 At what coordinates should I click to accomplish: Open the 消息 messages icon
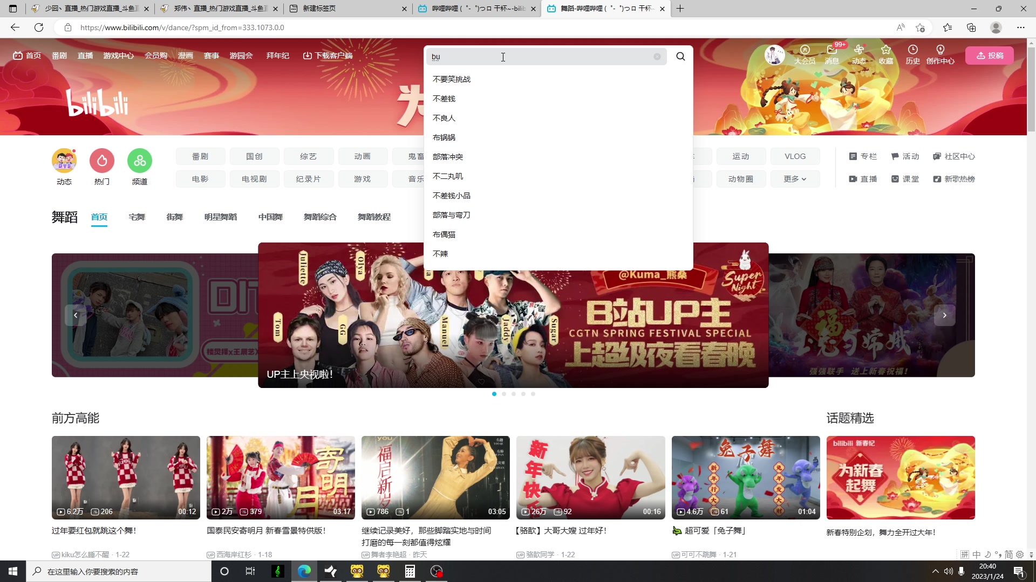[x=831, y=56]
